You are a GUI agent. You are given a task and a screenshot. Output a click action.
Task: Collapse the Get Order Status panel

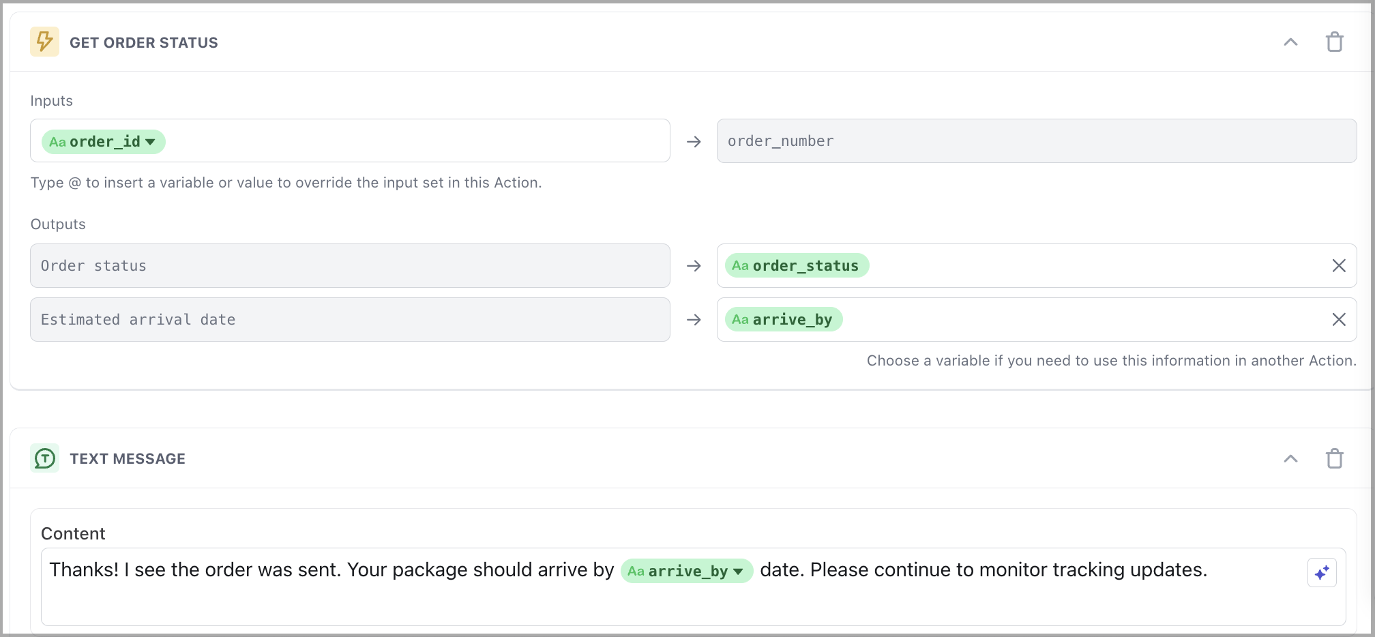coord(1290,42)
